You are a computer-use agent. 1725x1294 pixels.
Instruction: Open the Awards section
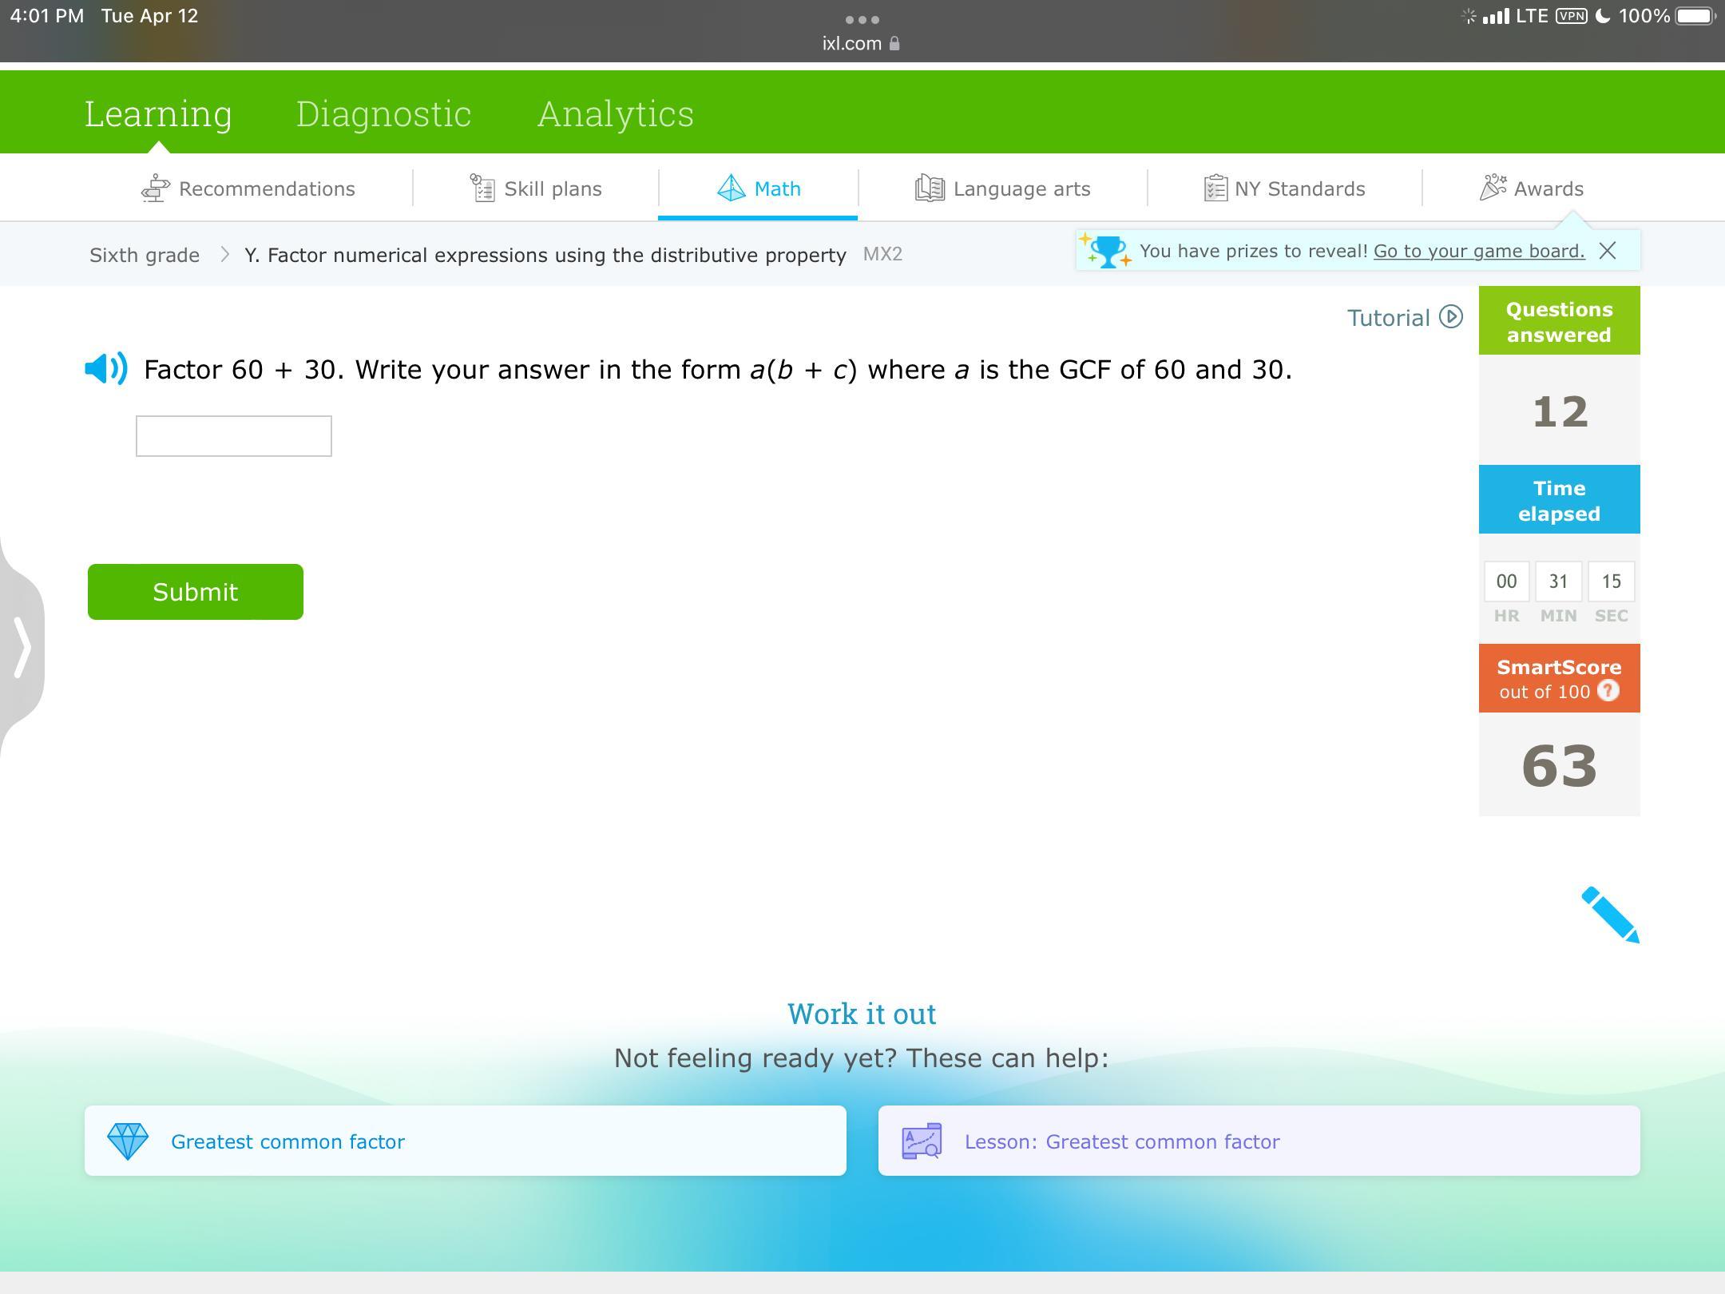click(1531, 189)
